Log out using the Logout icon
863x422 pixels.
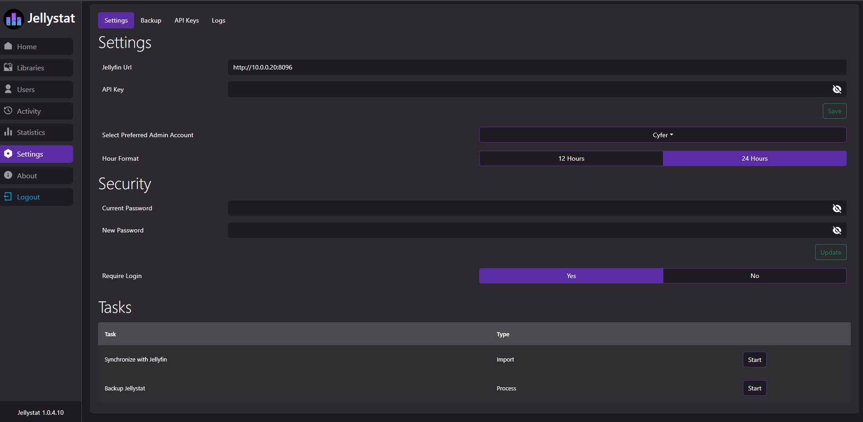tap(8, 197)
